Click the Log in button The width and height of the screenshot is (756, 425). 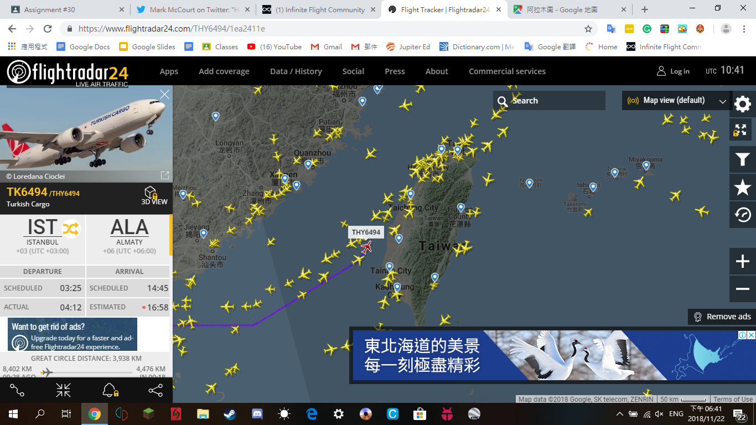pyautogui.click(x=673, y=71)
